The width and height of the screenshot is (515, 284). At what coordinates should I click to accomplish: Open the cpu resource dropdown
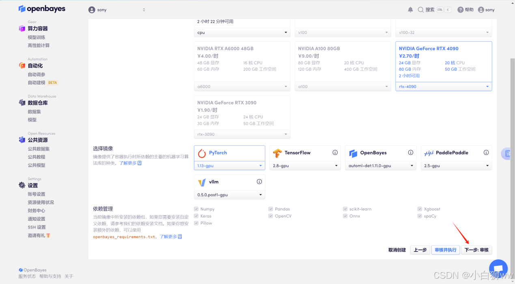pyautogui.click(x=242, y=32)
